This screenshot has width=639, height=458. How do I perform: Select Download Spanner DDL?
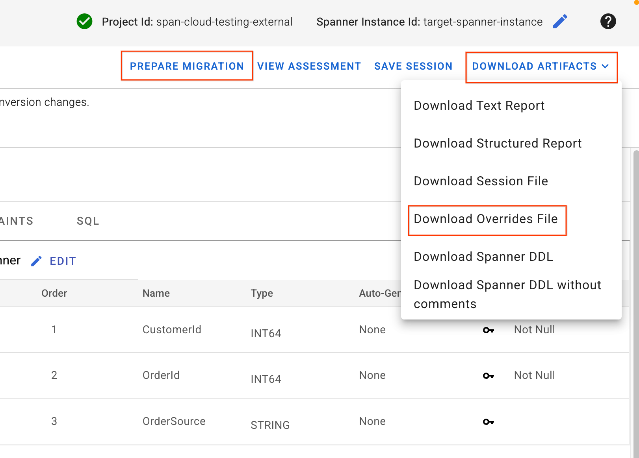click(483, 257)
